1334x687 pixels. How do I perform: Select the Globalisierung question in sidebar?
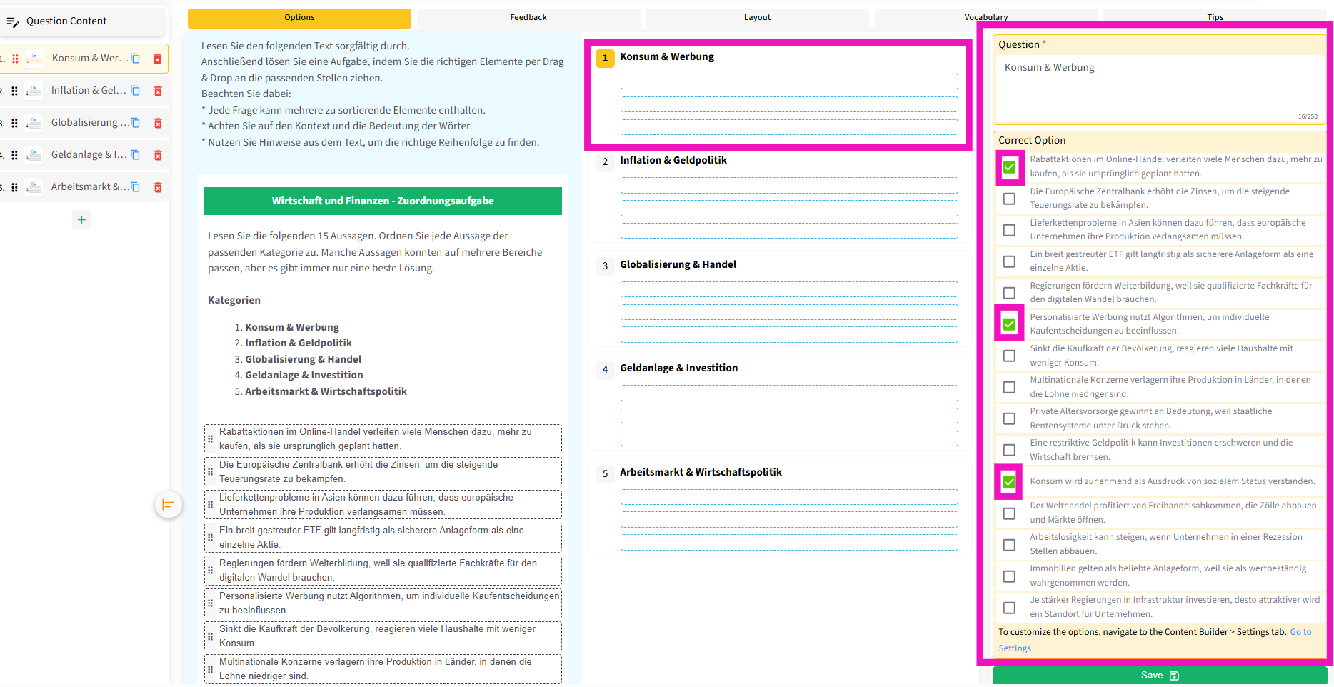[85, 123]
